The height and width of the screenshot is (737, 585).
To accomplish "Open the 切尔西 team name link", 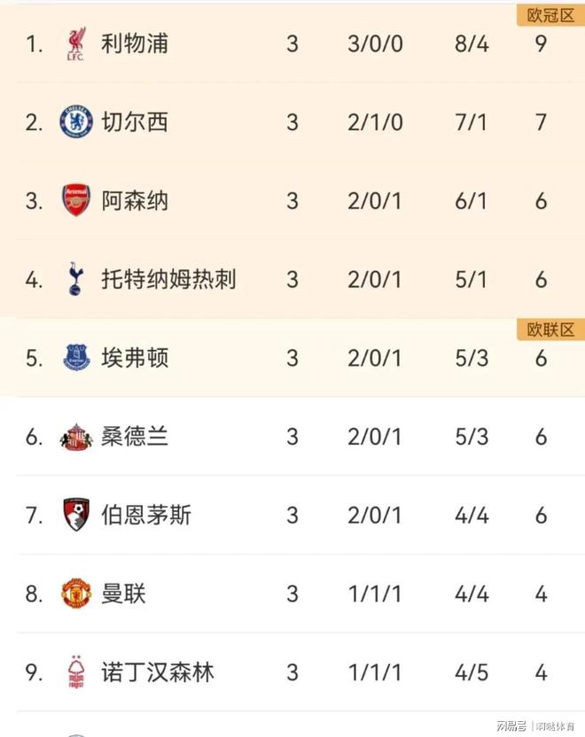I will click(135, 121).
